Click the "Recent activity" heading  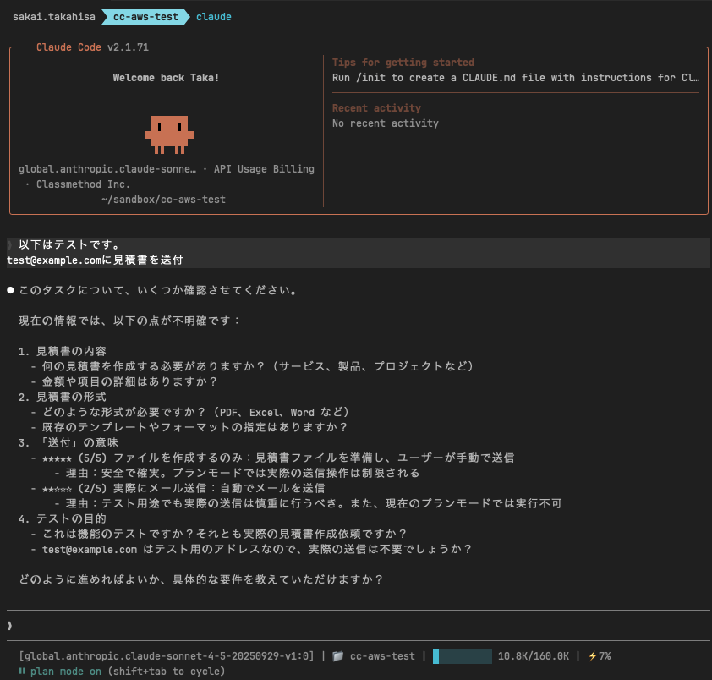point(376,108)
